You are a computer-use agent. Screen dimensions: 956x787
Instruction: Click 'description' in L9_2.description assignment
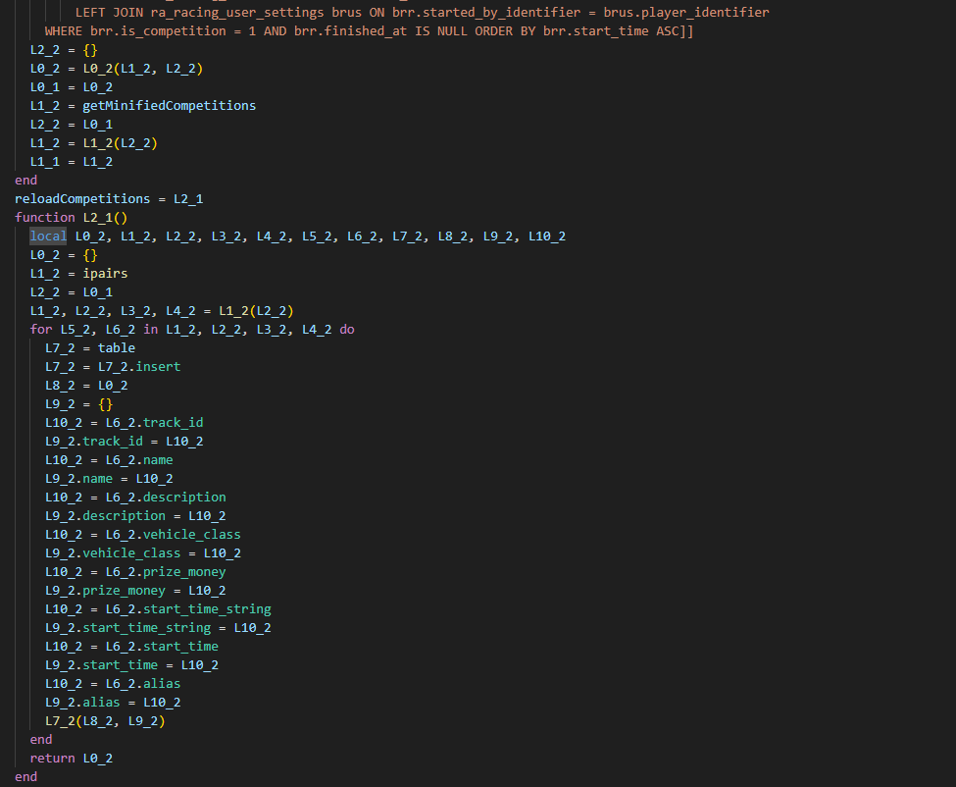pyautogui.click(x=124, y=515)
